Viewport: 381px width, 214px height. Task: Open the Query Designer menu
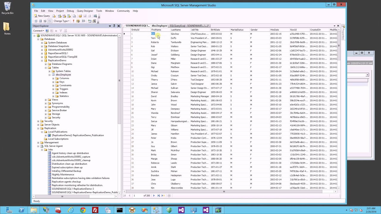coord(85,11)
